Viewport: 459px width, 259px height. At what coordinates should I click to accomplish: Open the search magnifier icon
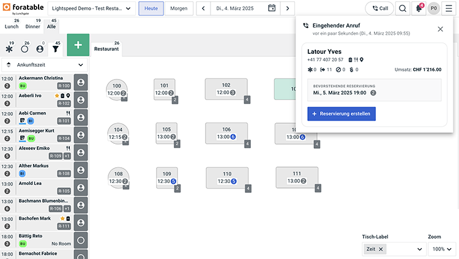(402, 9)
